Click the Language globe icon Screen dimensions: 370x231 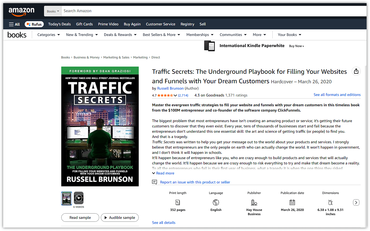216,202
